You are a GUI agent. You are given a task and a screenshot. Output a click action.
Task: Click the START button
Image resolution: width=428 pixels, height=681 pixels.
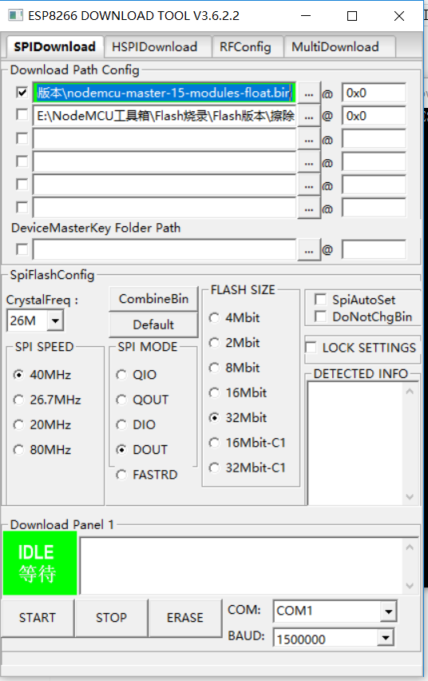pos(38,618)
